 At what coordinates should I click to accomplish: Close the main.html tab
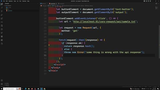tap(56, 3)
